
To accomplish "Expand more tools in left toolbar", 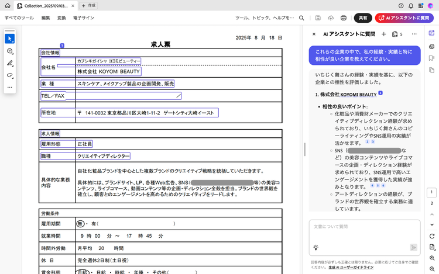I will point(9,88).
